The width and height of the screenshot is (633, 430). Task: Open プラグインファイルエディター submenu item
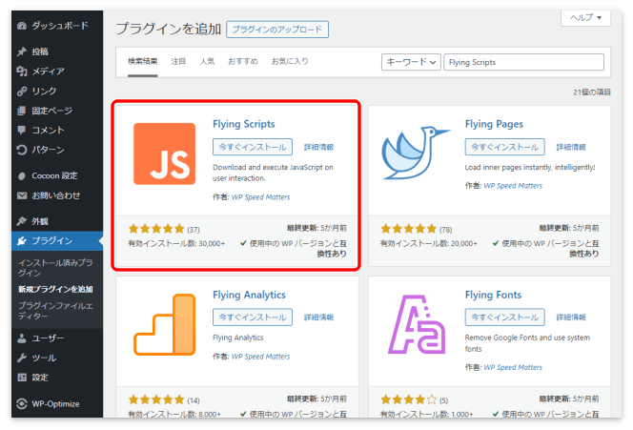(55, 311)
